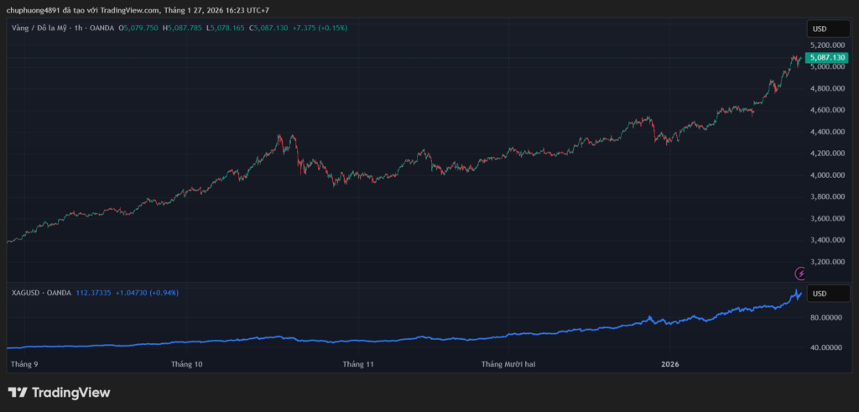The width and height of the screenshot is (859, 412).
Task: Click the 3,200.000 price scale label
Action: [826, 262]
